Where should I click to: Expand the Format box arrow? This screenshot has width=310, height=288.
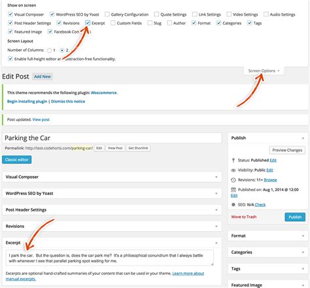[303, 236]
